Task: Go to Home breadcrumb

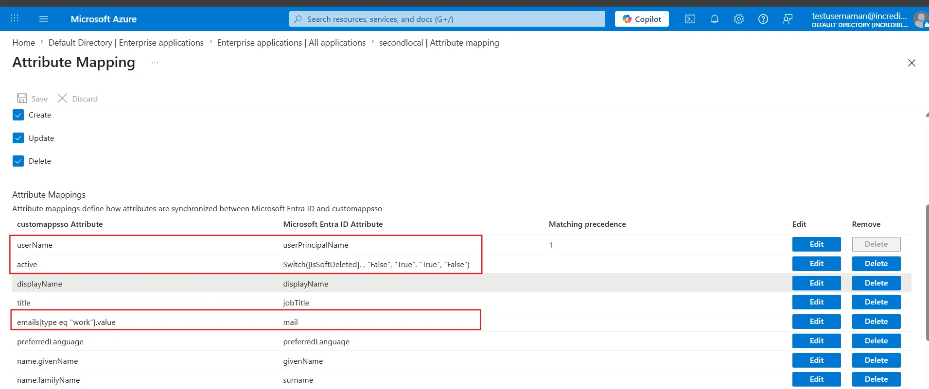Action: coord(24,43)
